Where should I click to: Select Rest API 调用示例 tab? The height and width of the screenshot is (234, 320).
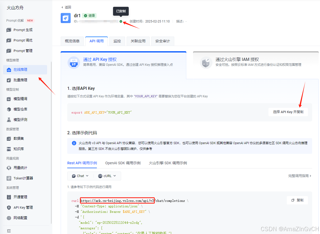coord(82,163)
